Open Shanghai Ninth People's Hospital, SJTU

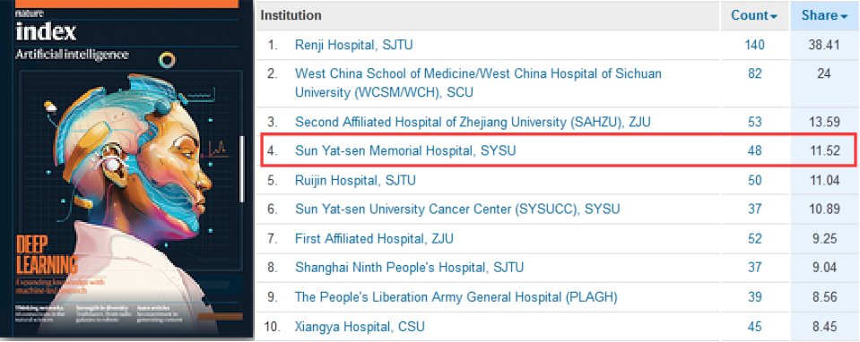(409, 268)
